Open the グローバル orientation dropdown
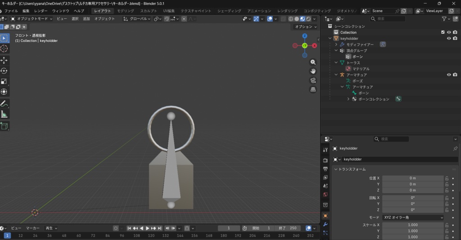Viewport: 461px width, 240px height. (x=137, y=19)
